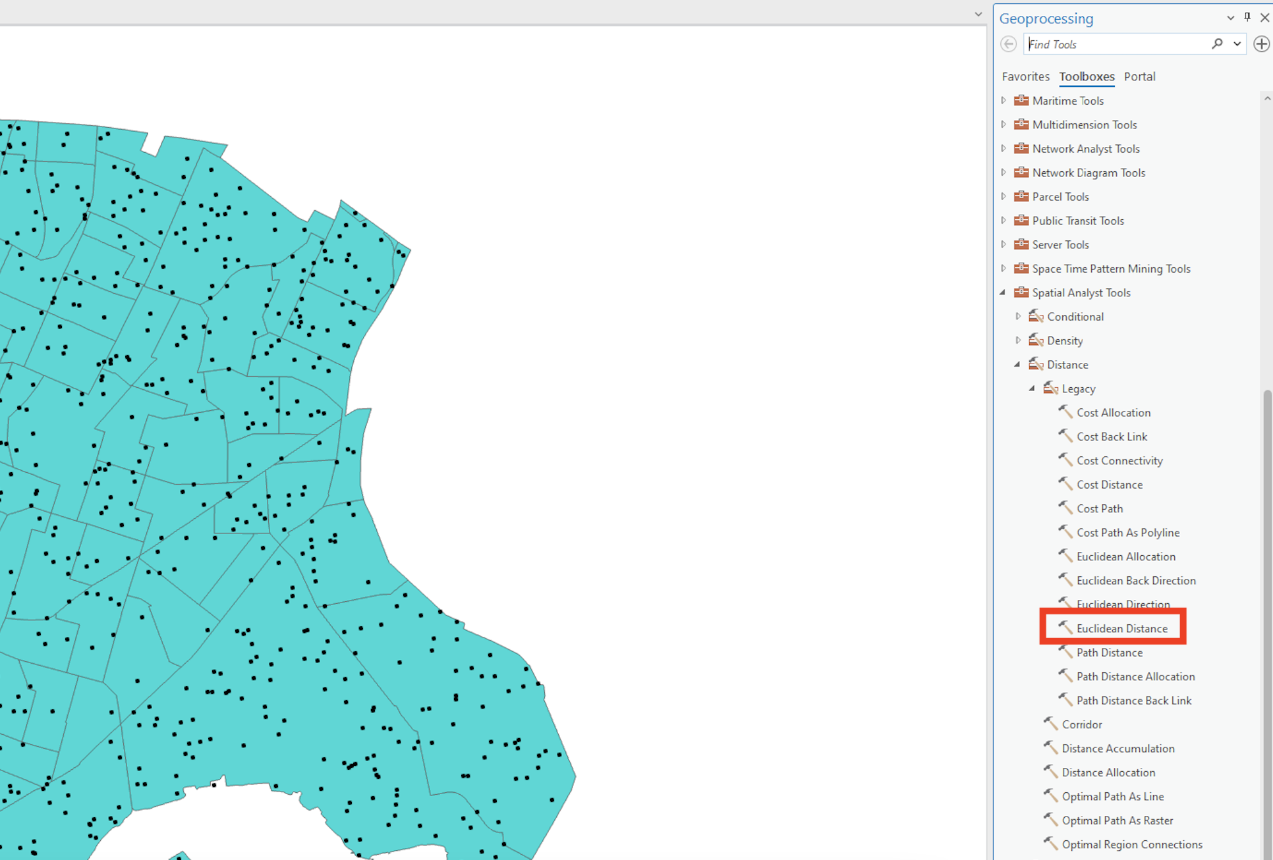This screenshot has height=860, width=1273.
Task: Click the back arrow in Geoprocessing pane
Action: [x=1008, y=44]
